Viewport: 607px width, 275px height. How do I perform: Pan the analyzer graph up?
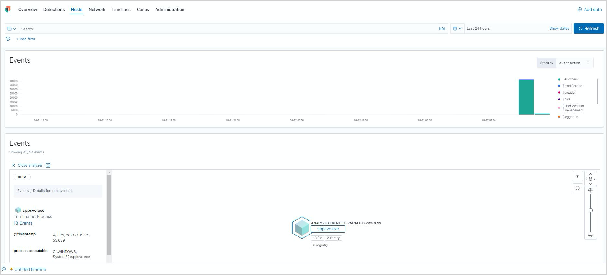coord(590,174)
